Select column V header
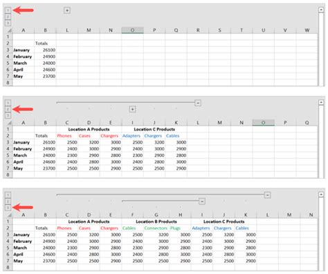This screenshot has height=274, width=328. pos(285,30)
